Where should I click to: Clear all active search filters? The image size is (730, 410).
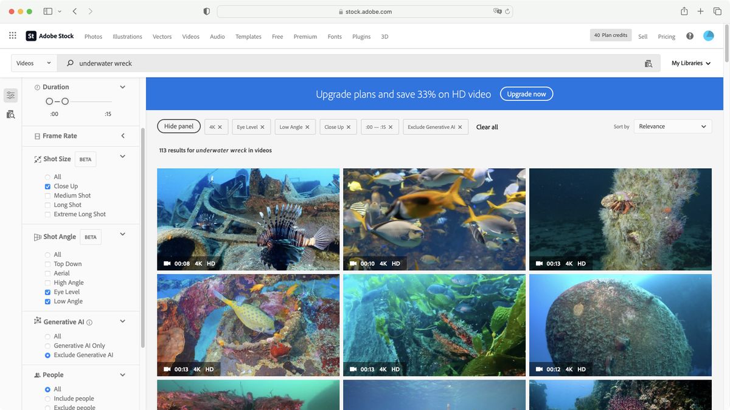[487, 127]
